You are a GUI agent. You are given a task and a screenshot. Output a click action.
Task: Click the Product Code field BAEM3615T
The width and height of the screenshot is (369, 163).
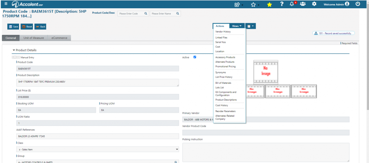click(97, 69)
